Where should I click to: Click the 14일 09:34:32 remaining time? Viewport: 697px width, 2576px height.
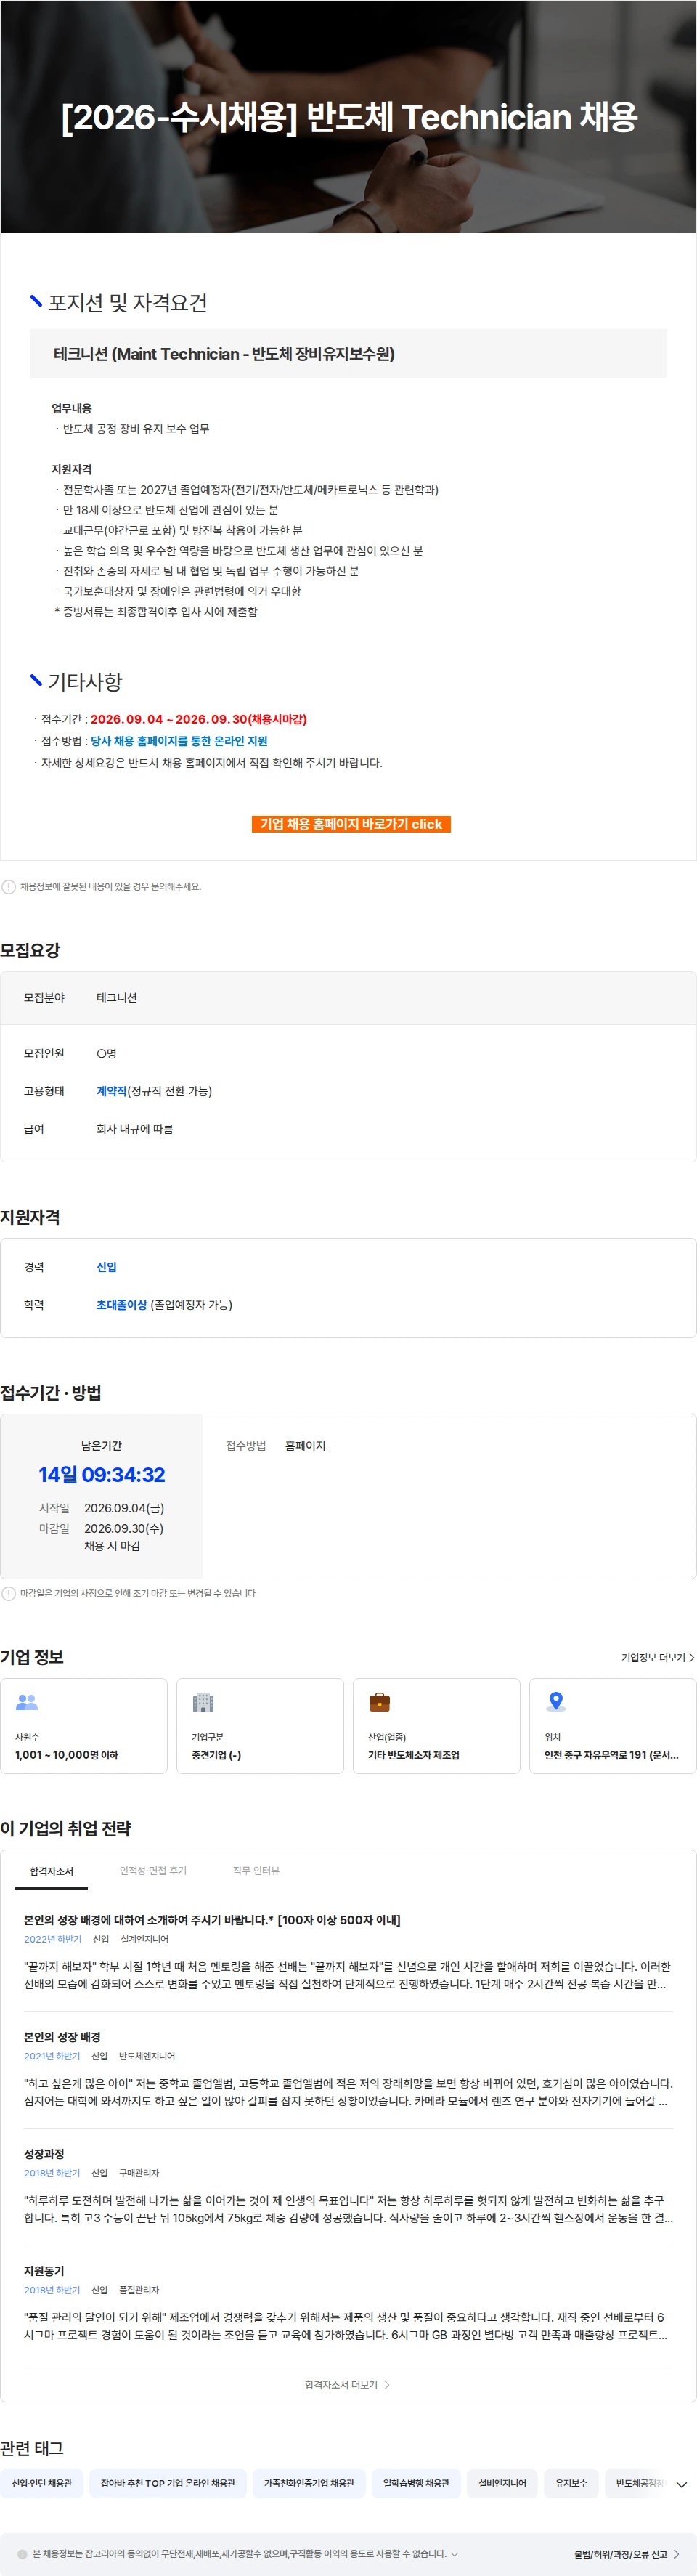[102, 1475]
